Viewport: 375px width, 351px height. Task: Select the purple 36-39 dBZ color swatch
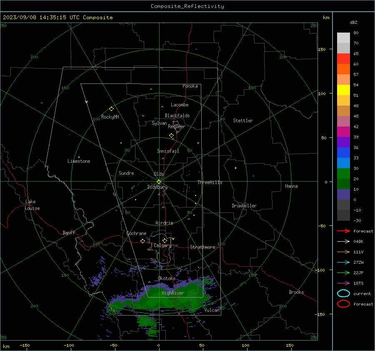pyautogui.click(x=343, y=142)
